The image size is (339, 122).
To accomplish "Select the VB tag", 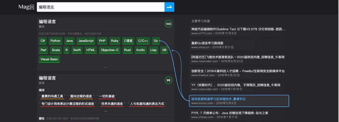I will [x=164, y=50].
